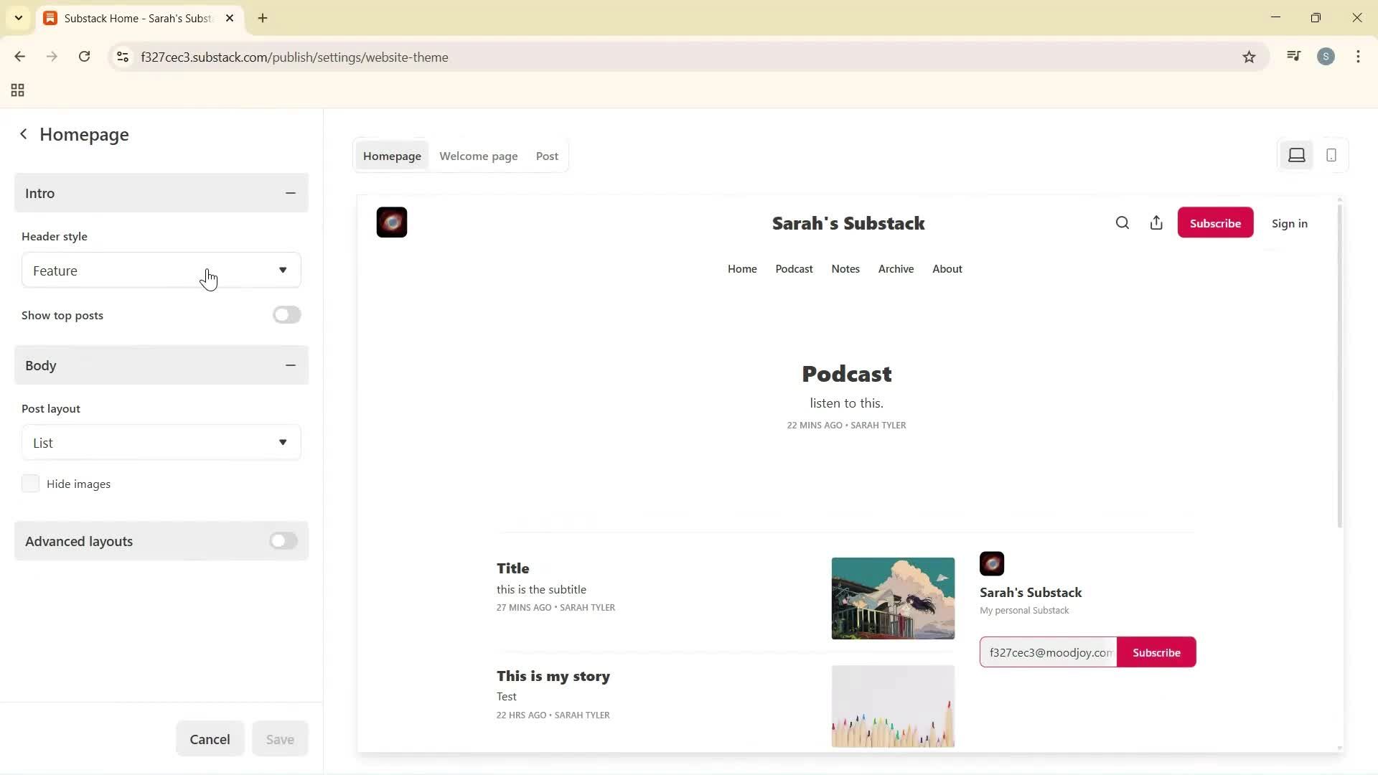The height and width of the screenshot is (775, 1378).
Task: Reload the page in browser
Action: point(84,57)
